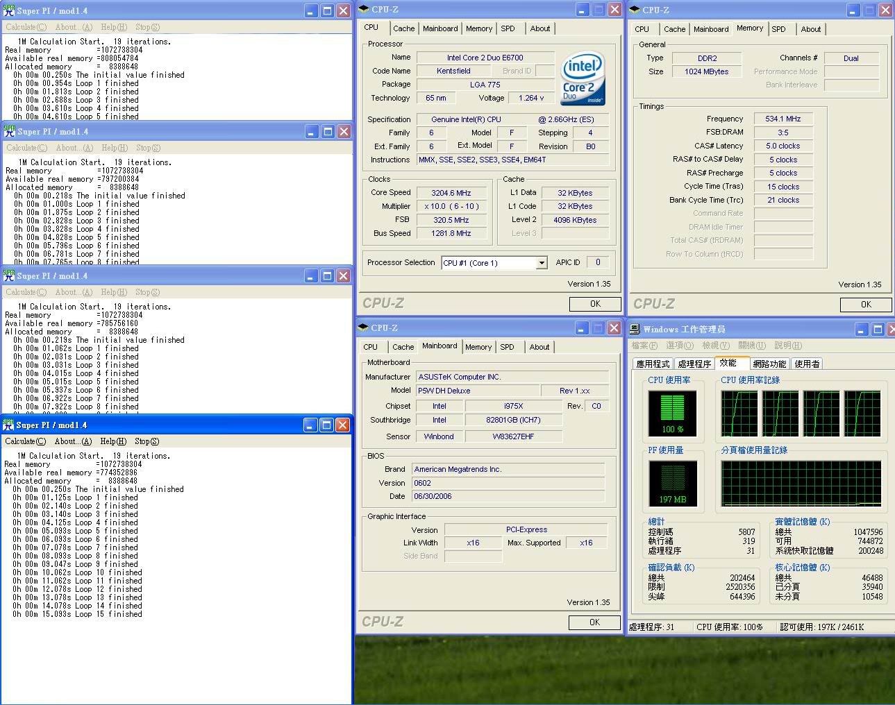This screenshot has width=895, height=705.
Task: Switch to CPU tab in CPU-Z Memory window
Action: (x=642, y=29)
